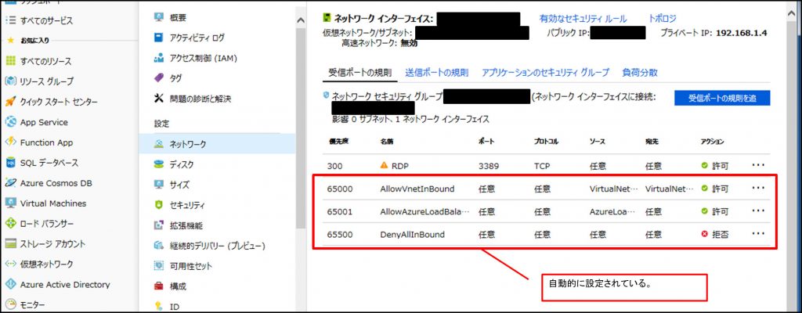
Task: Sort by 優先度 column header
Action: [x=338, y=141]
